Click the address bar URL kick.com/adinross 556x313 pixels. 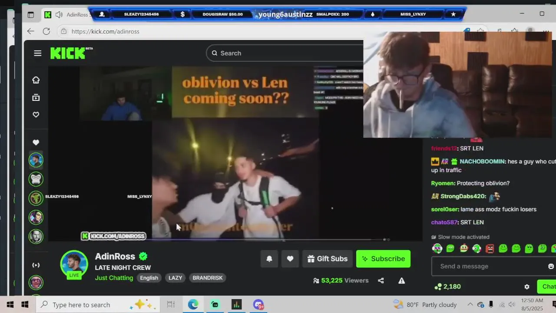(x=106, y=31)
